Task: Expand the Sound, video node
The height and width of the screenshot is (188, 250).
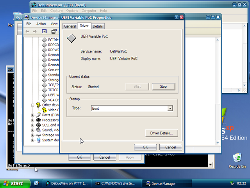Action: click(32, 130)
